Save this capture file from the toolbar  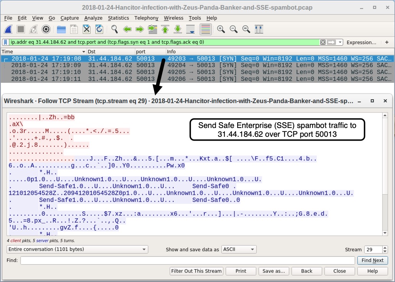point(74,29)
